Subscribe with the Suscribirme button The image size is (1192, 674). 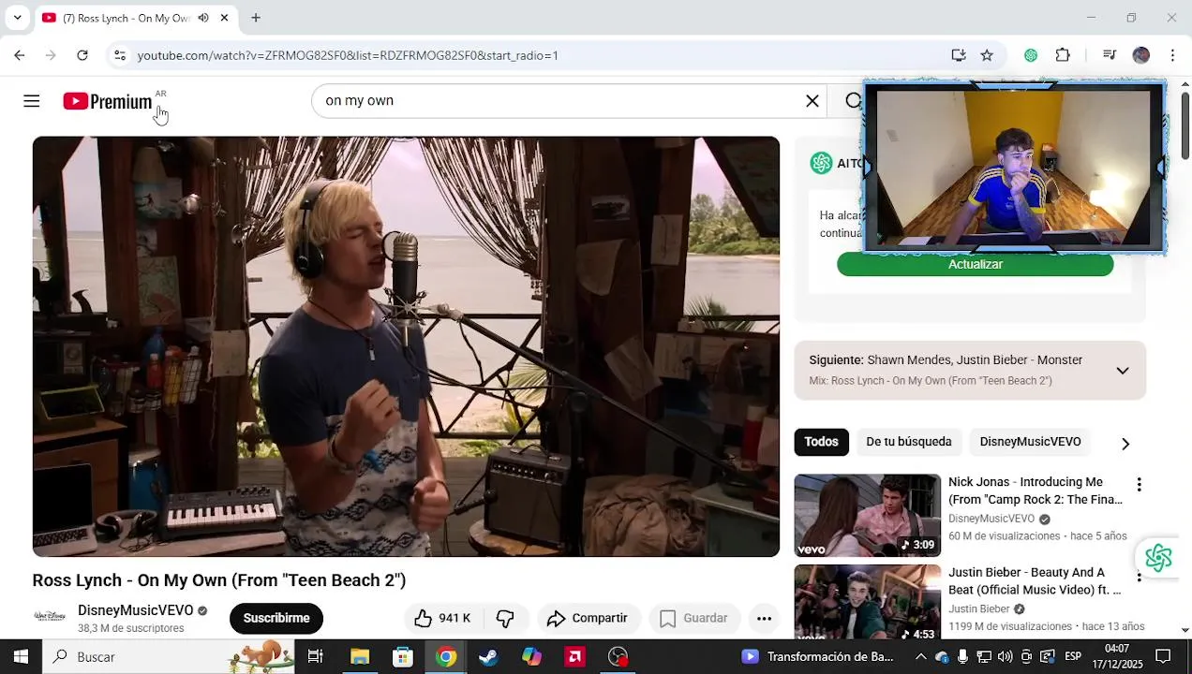pyautogui.click(x=276, y=618)
